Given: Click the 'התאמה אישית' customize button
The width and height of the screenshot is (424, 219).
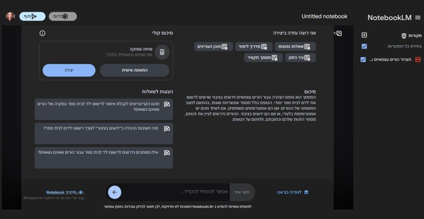Looking at the screenshot, I should tap(135, 71).
